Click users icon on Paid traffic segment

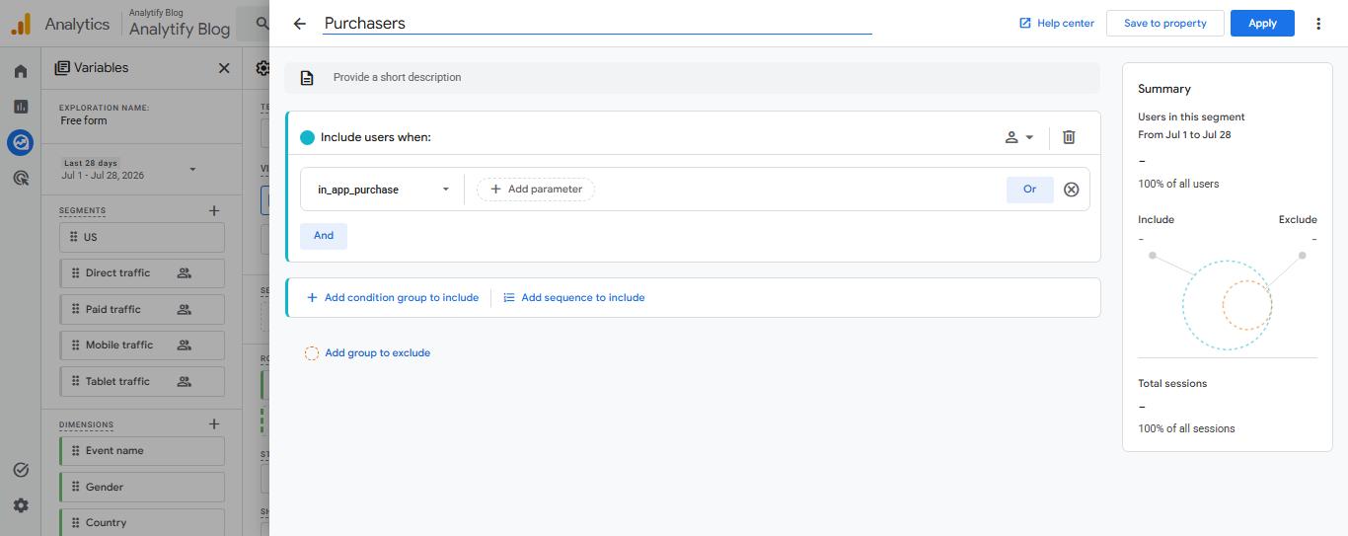pyautogui.click(x=184, y=309)
